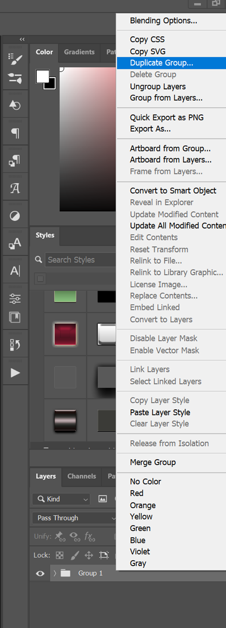Screen dimensions: 226x628
Task: Choose Convert to Smart Object
Action: [173, 191]
